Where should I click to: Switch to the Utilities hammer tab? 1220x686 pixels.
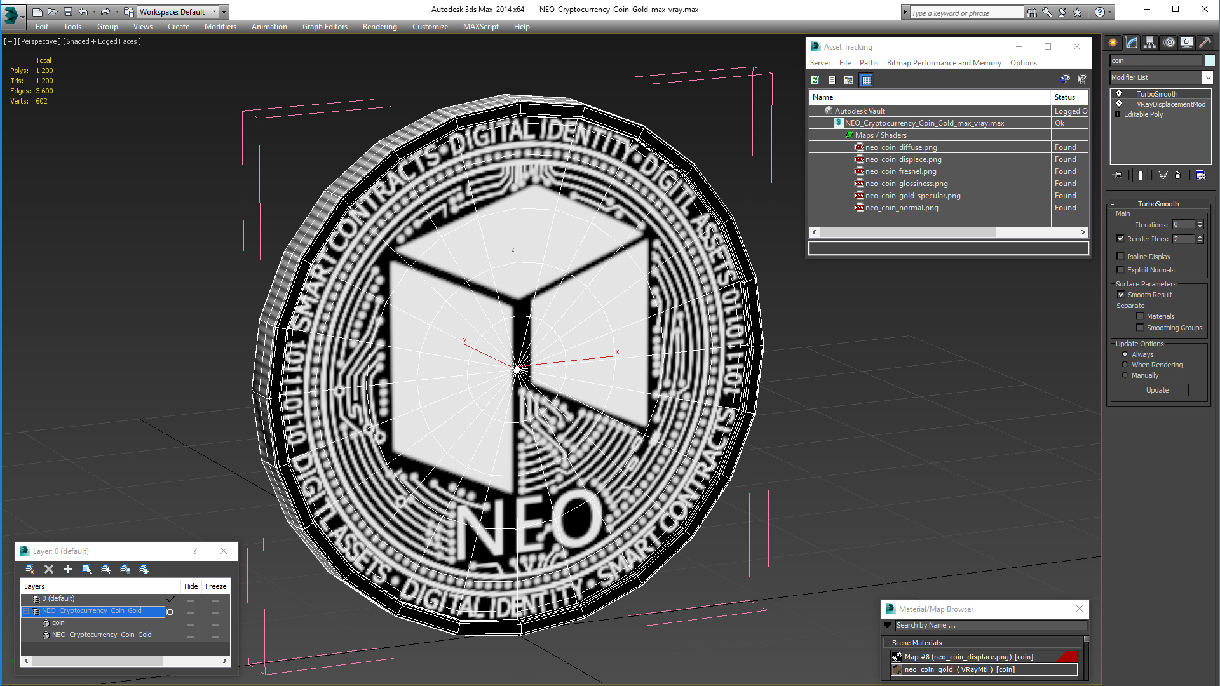tap(1205, 43)
